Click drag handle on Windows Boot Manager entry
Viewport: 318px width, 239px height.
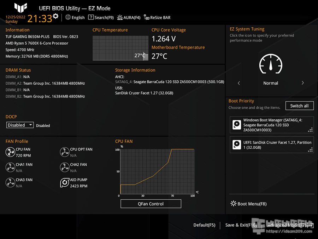[310, 130]
